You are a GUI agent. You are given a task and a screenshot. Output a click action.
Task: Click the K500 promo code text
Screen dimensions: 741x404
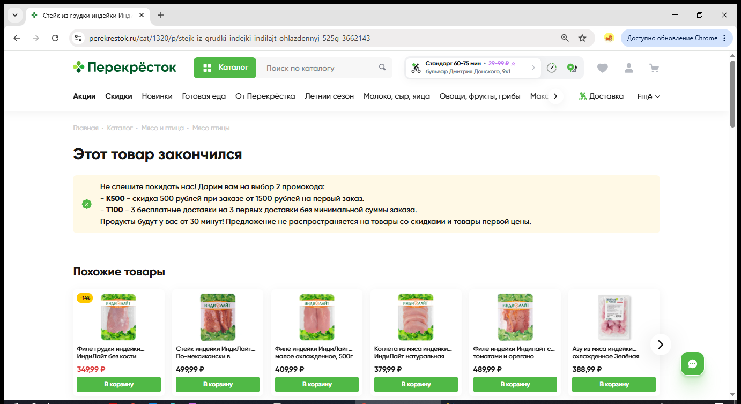coord(115,198)
